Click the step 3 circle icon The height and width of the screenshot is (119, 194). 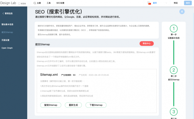pos(174,112)
